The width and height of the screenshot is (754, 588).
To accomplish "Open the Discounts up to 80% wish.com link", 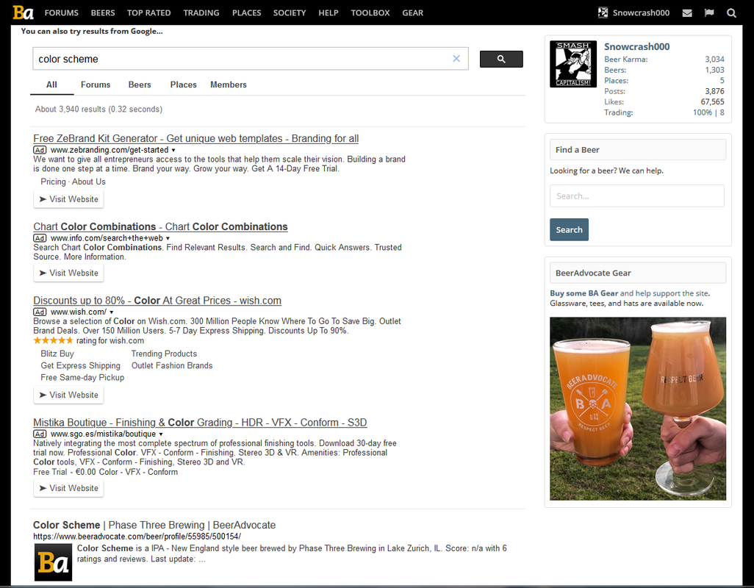I will tap(157, 301).
